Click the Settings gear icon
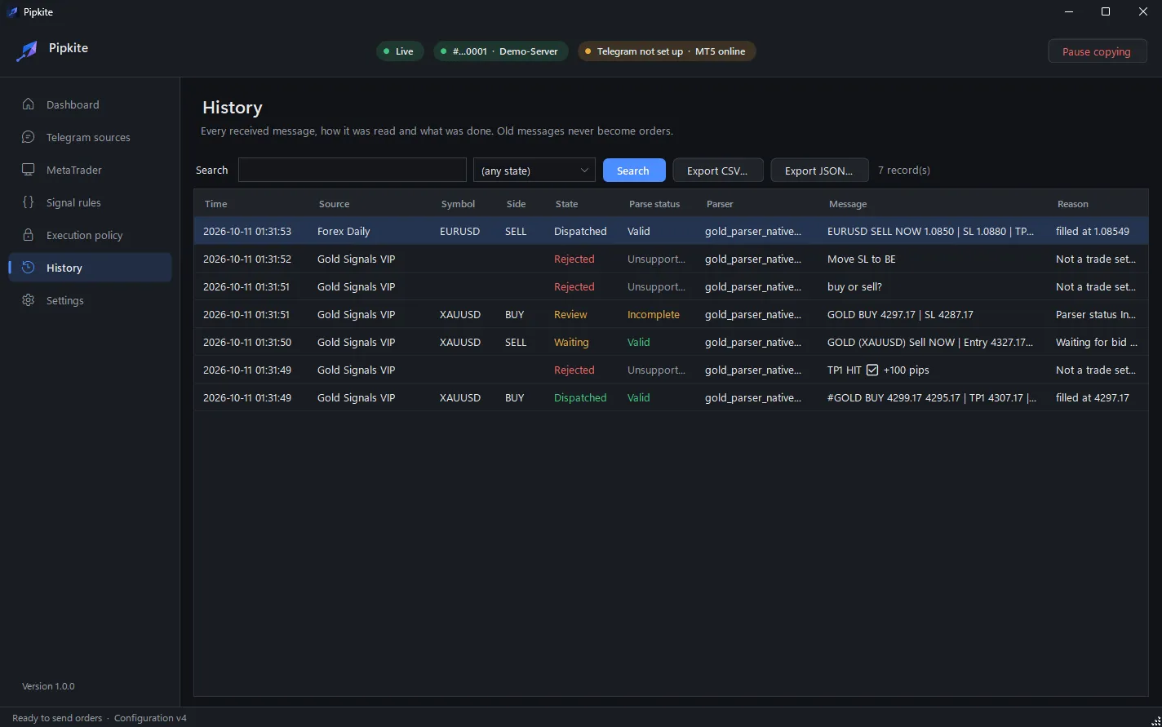The height and width of the screenshot is (727, 1162). click(x=29, y=300)
